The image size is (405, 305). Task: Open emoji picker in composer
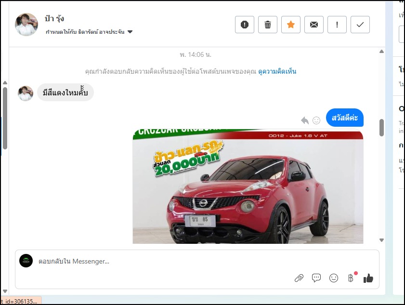click(x=334, y=278)
